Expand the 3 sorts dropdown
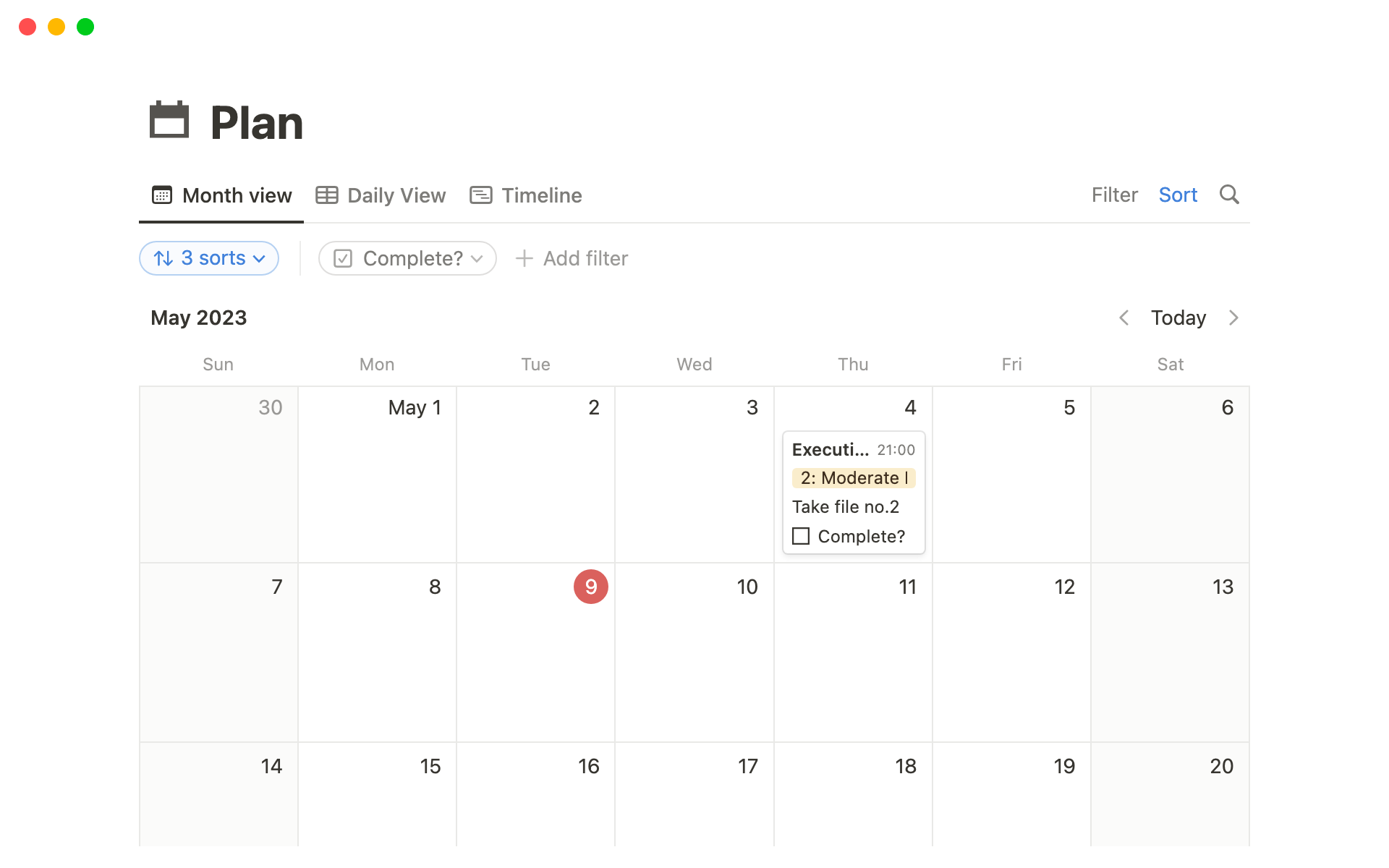 point(209,258)
